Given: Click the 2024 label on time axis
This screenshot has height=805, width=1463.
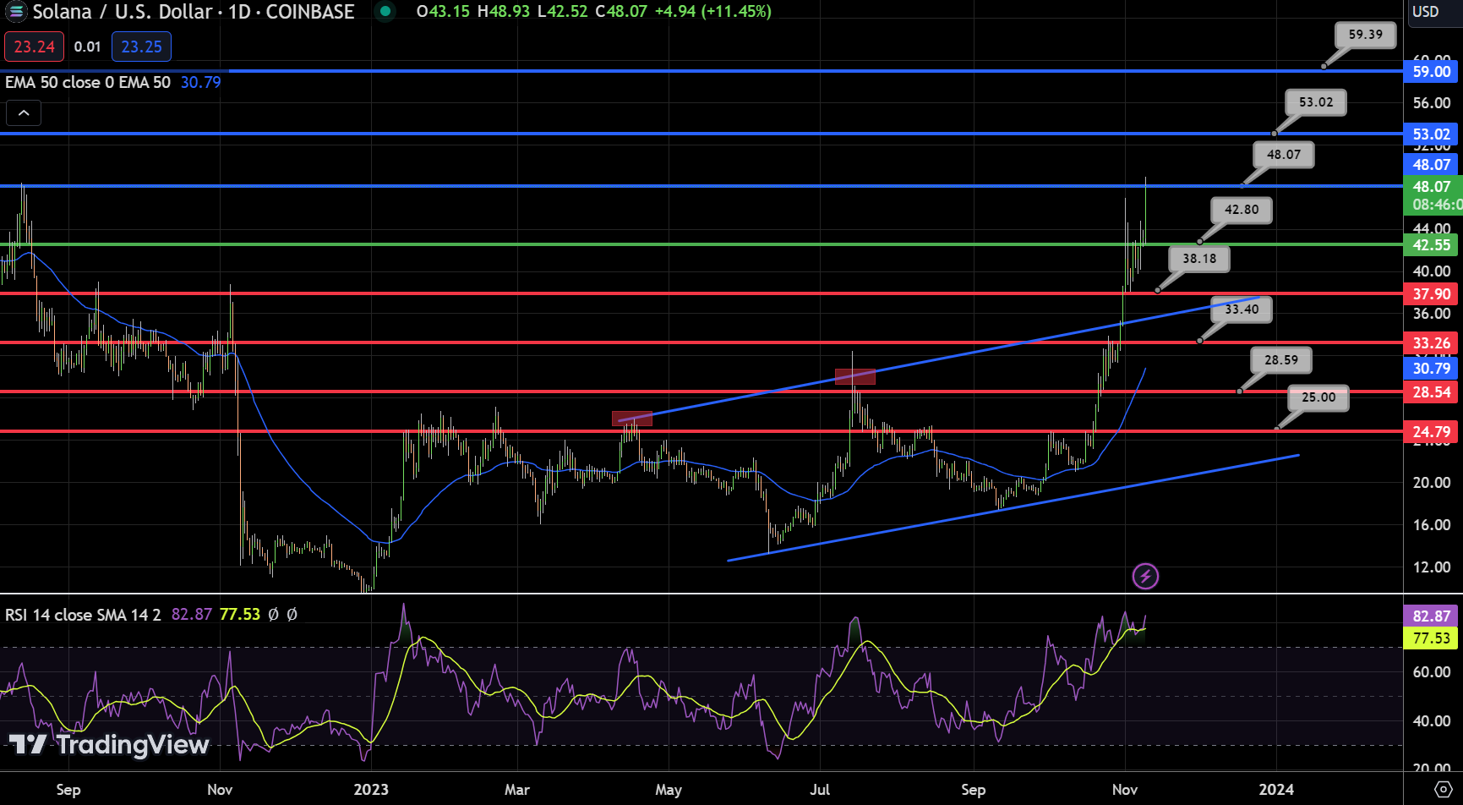Looking at the screenshot, I should [x=1276, y=790].
